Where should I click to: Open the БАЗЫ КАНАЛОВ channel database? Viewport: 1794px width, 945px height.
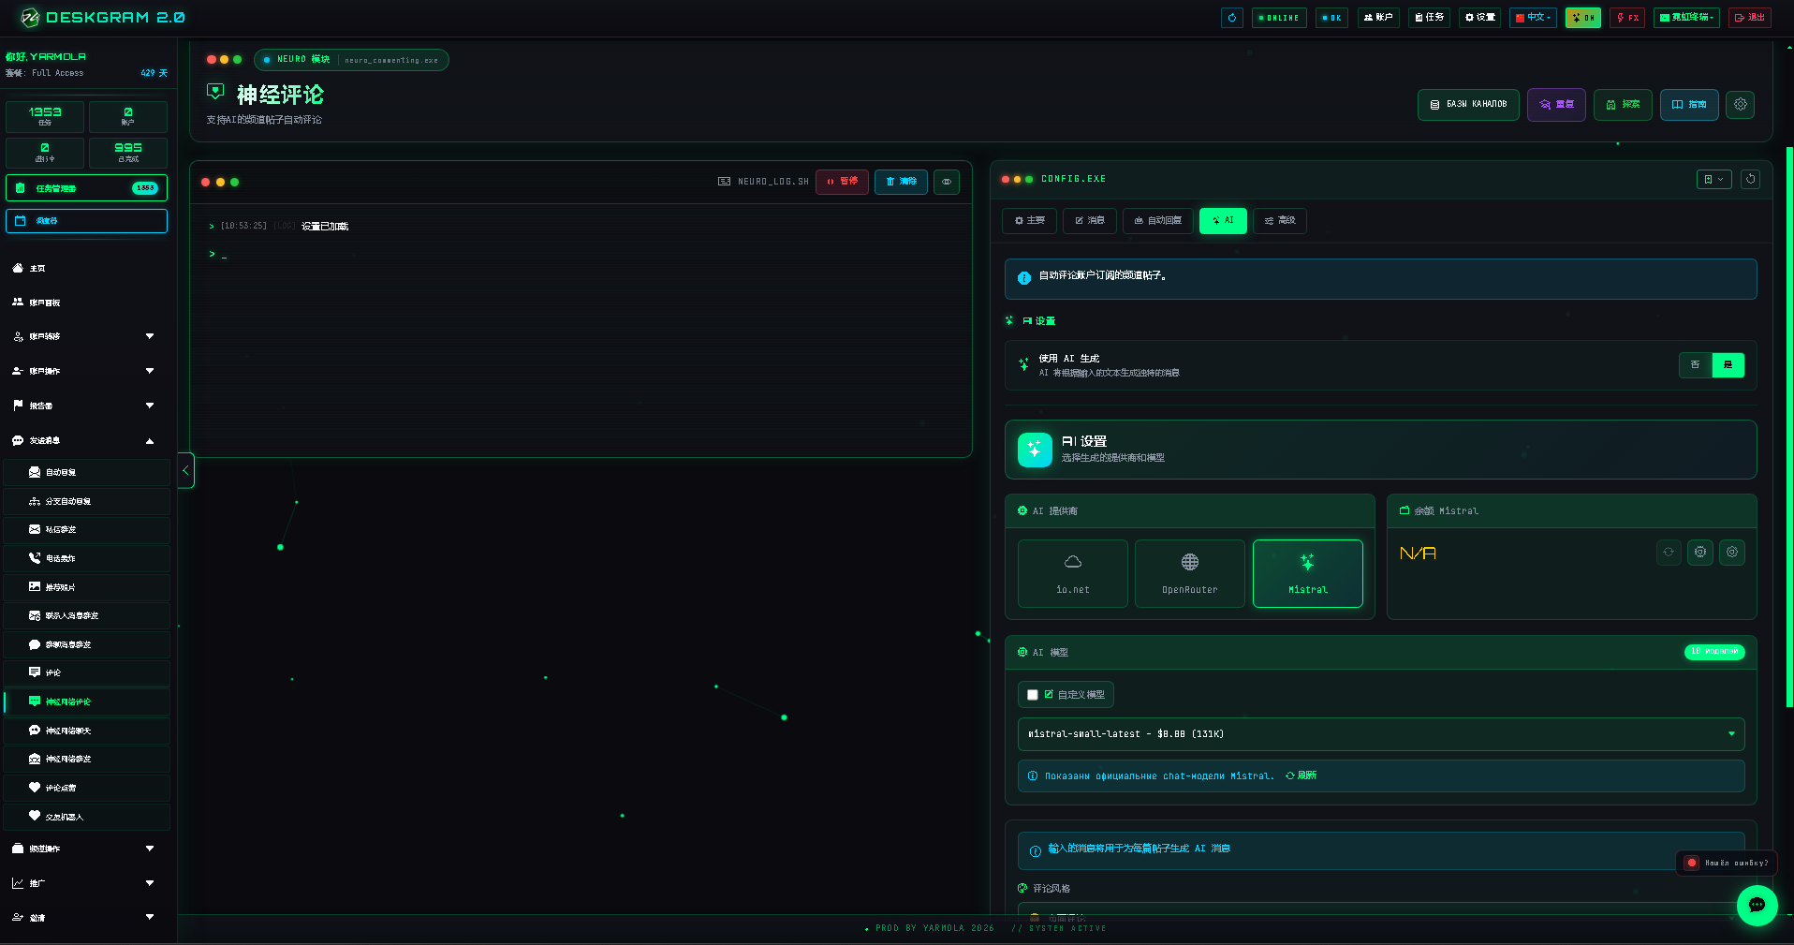[1468, 105]
